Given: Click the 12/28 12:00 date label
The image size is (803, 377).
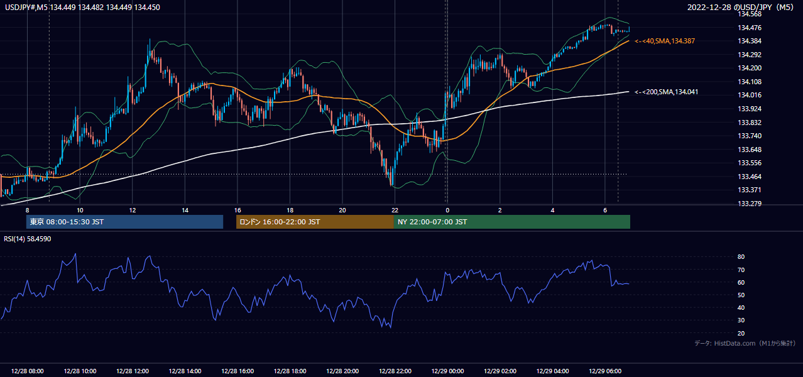Looking at the screenshot, I should 133,371.
